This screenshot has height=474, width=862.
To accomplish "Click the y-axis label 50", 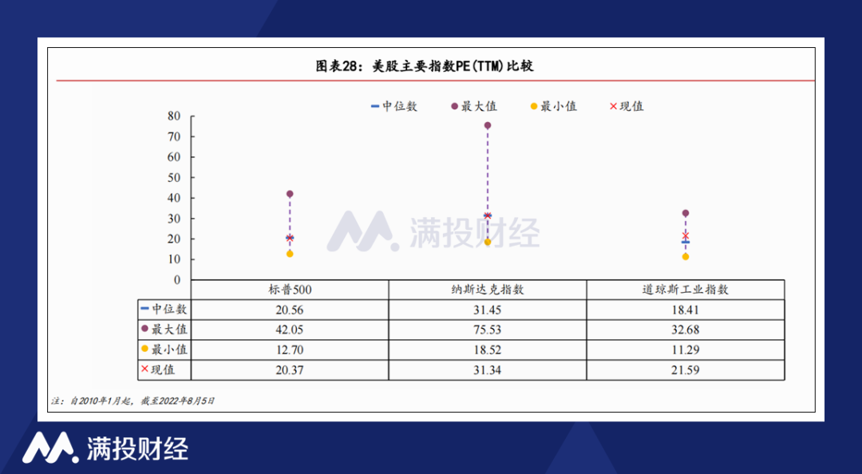I will click(x=174, y=178).
